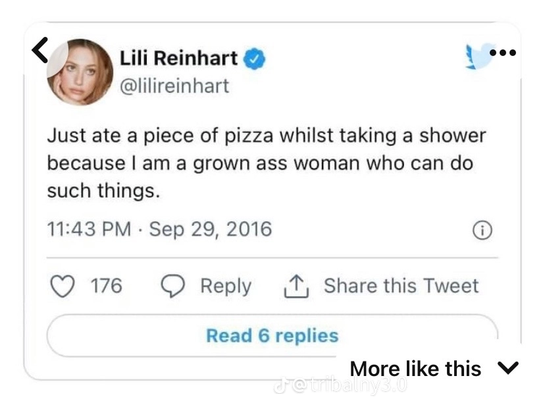Click the More like this label

[415, 368]
